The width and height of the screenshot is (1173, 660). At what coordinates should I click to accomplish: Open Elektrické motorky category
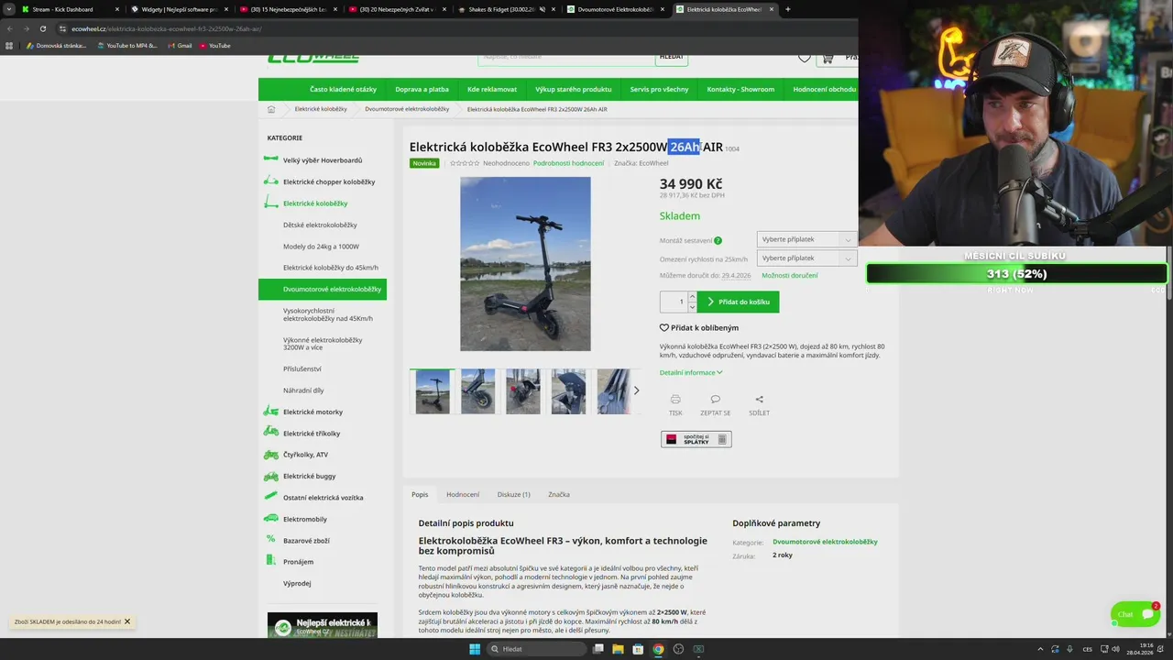click(312, 412)
